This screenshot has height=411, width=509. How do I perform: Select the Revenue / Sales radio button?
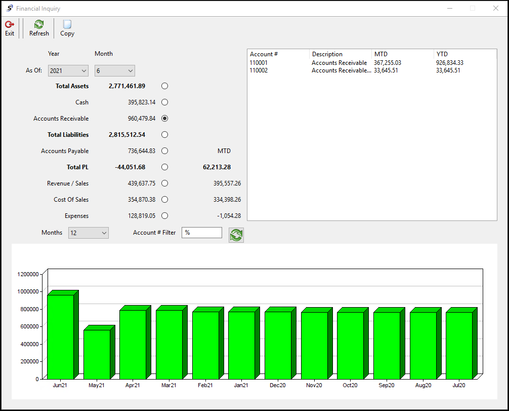(x=164, y=183)
